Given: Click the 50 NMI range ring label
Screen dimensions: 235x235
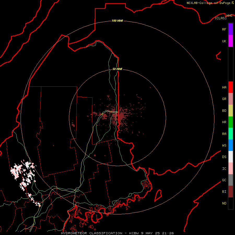Looking at the screenshot, I should 117,69.
